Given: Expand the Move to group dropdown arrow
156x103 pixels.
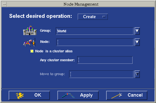Looking at the screenshot, I should click(137, 74).
